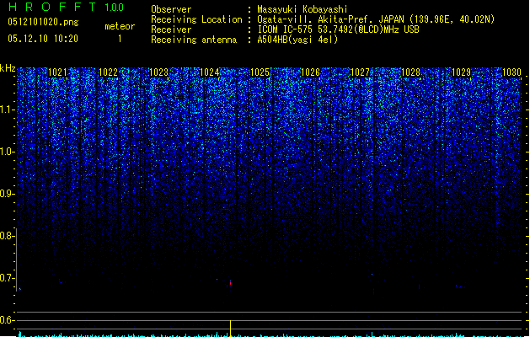This screenshot has width=530, height=337.
Task: Click the Receiving Location label
Action: 196,19
